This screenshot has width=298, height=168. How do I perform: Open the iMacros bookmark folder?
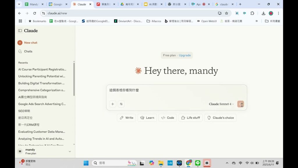pyautogui.click(x=154, y=21)
